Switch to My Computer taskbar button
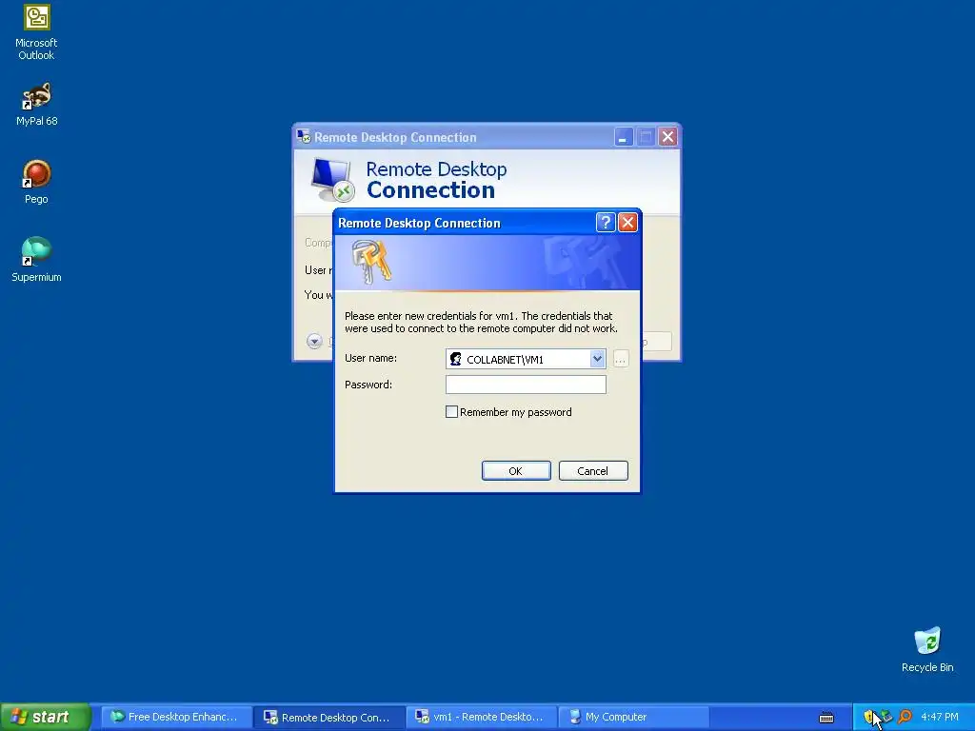 (x=634, y=717)
